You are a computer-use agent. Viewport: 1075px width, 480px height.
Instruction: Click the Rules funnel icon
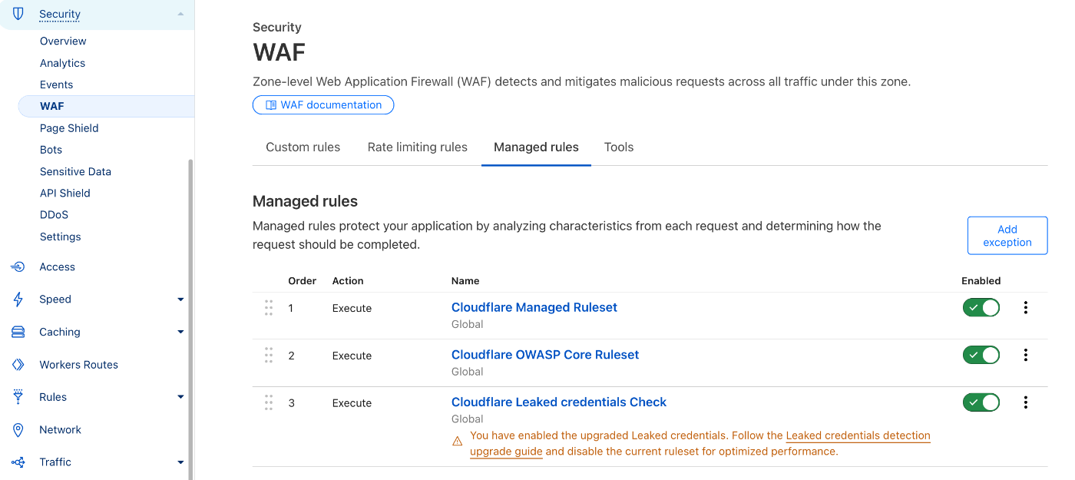[x=18, y=397]
